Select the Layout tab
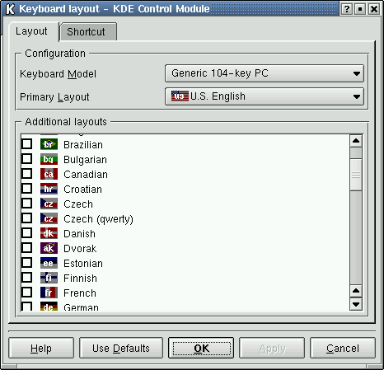This screenshot has width=384, height=370. [x=34, y=31]
